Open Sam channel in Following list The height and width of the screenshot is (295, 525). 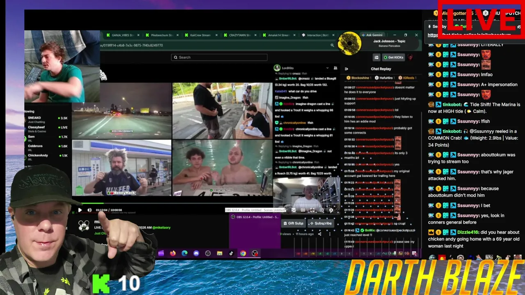tap(47, 138)
